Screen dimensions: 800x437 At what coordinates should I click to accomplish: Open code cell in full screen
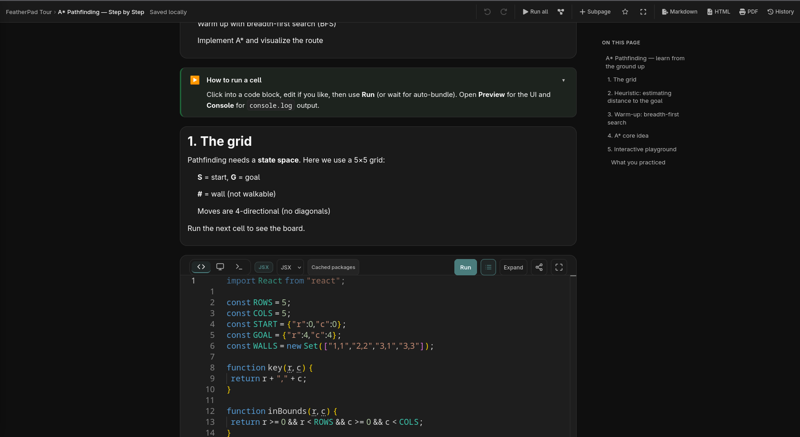tap(559, 267)
